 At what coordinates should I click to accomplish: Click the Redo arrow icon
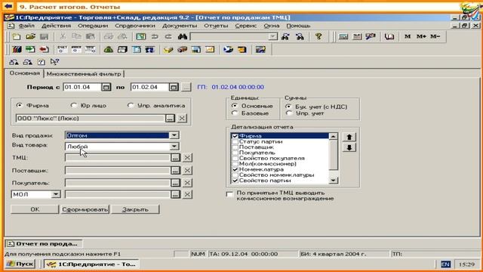168,37
